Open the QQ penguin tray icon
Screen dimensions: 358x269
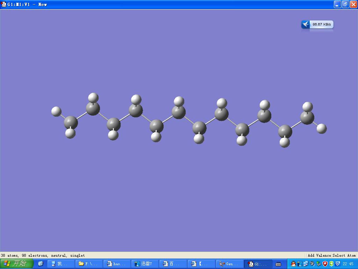[x=293, y=264]
